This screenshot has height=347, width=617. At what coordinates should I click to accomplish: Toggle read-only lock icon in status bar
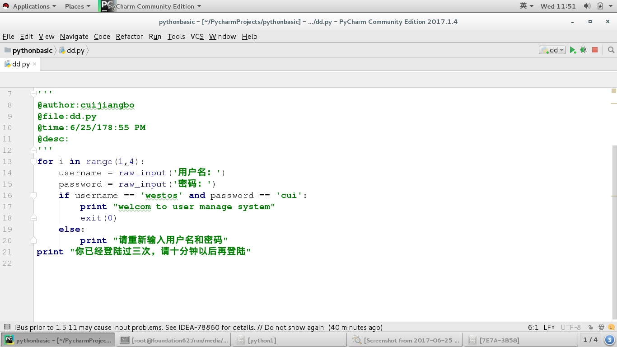[x=590, y=328]
